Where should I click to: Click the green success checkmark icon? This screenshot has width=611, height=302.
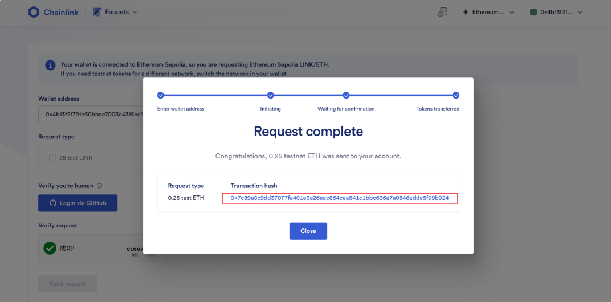pos(50,248)
